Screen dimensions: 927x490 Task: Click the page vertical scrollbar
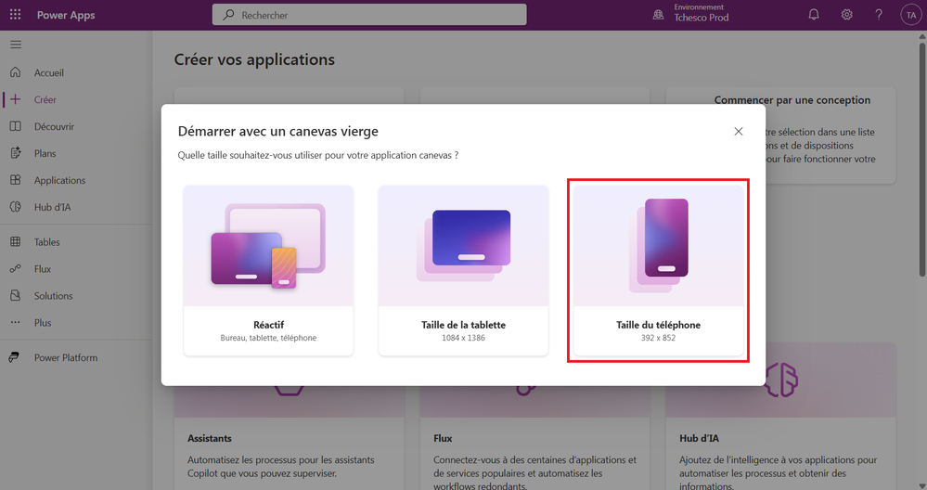[922, 161]
